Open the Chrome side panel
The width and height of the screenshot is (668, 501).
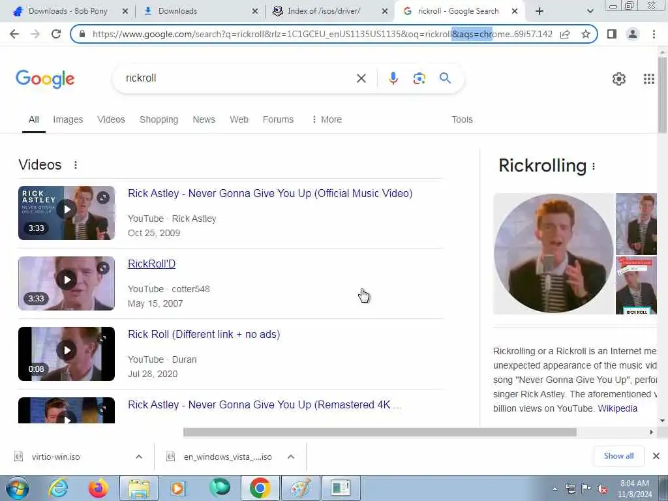[x=612, y=34]
